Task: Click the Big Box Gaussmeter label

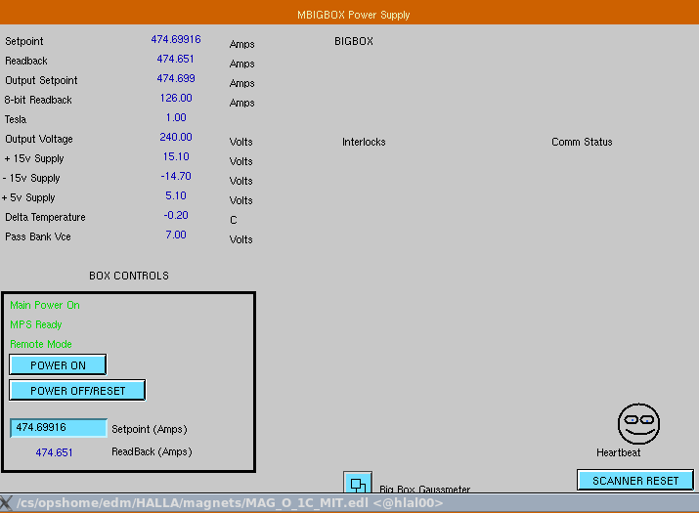Action: pyautogui.click(x=425, y=489)
